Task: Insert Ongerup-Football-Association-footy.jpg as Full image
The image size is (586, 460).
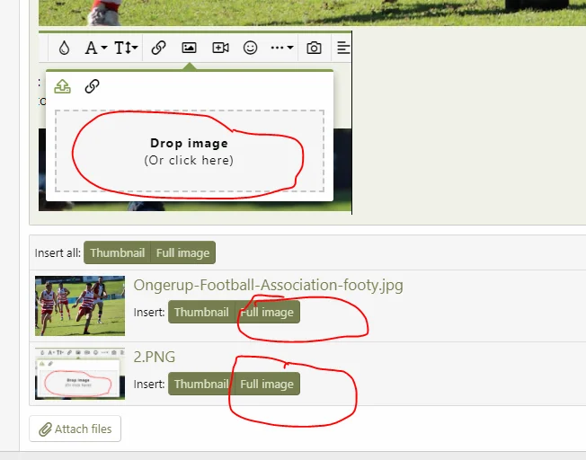Action: 267,312
